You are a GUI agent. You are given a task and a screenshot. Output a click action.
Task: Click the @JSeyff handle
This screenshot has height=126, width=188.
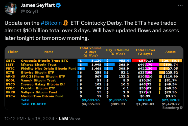(x=29, y=11)
